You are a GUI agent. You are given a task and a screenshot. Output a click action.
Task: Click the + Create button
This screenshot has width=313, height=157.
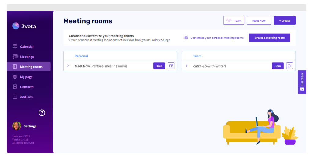tap(285, 20)
